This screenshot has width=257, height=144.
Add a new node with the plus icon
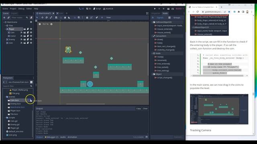click(x=4, y=18)
